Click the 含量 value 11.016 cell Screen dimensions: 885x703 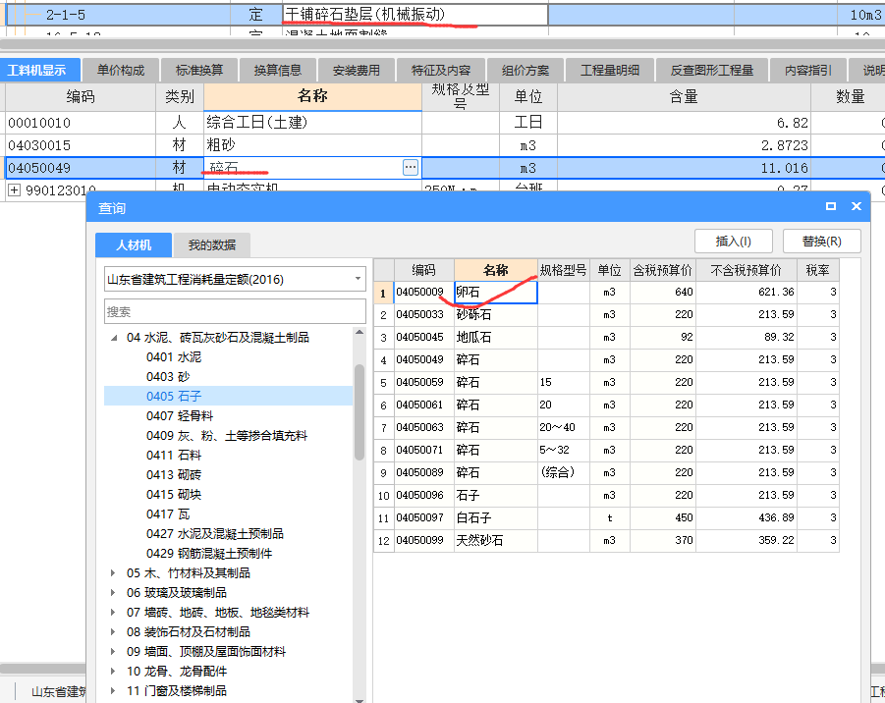point(684,168)
